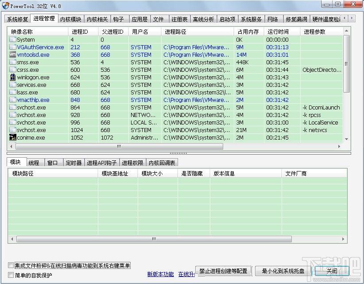
Task: Switch to the 线程 tab in lower panel
Action: 34,162
